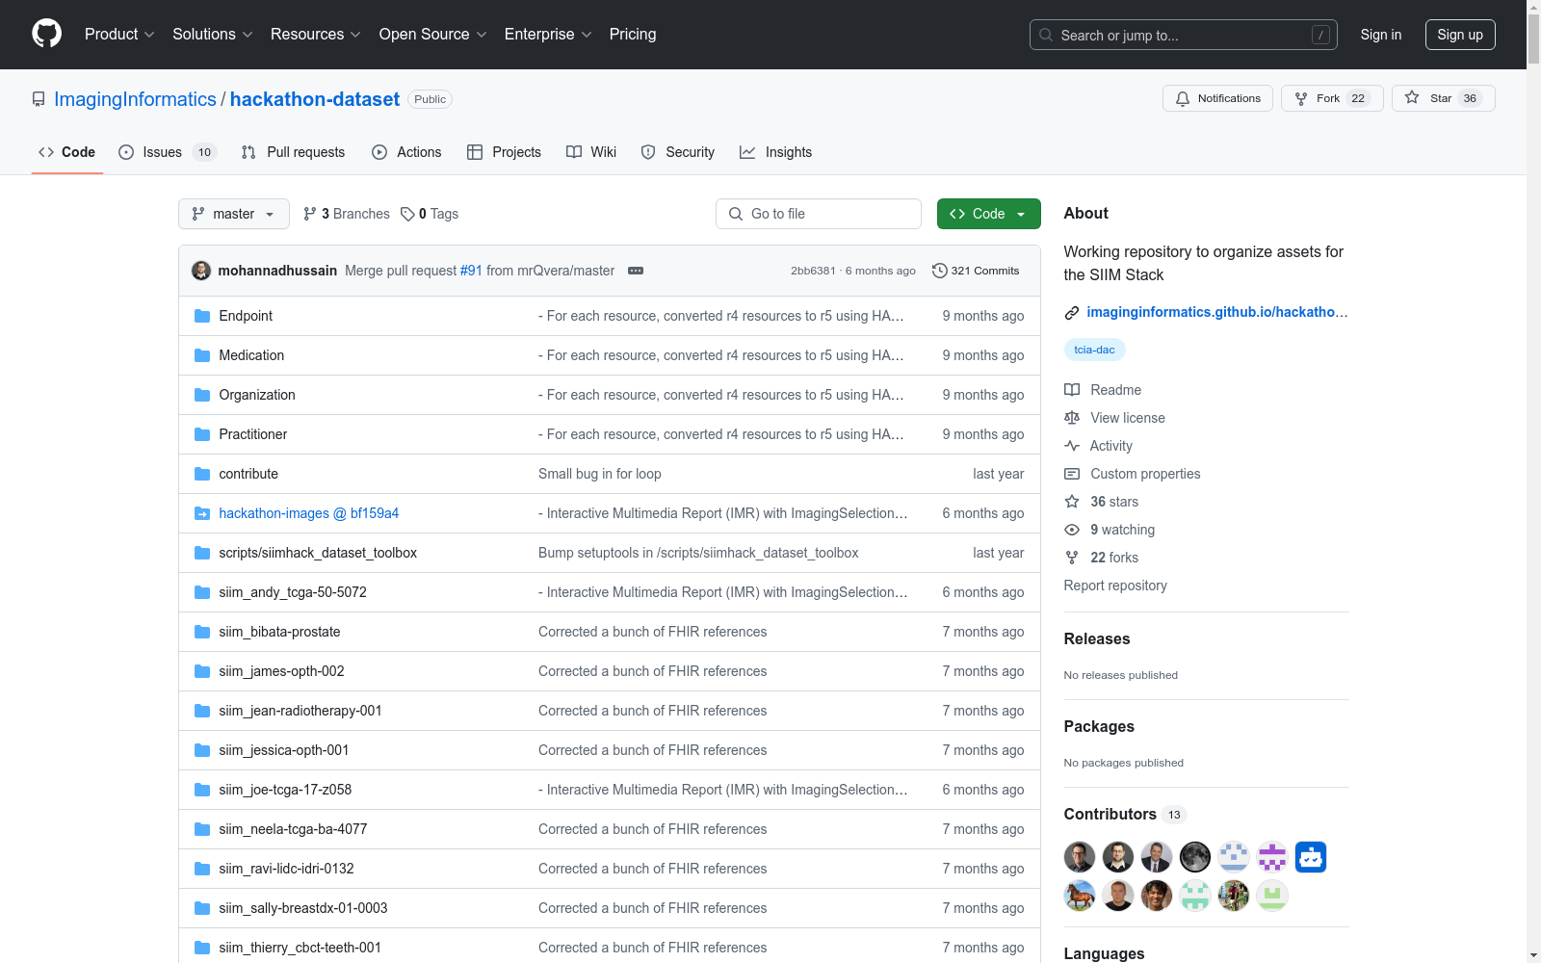The height and width of the screenshot is (963, 1541).
Task: Switch to the Pull requests tab
Action: pos(293,152)
